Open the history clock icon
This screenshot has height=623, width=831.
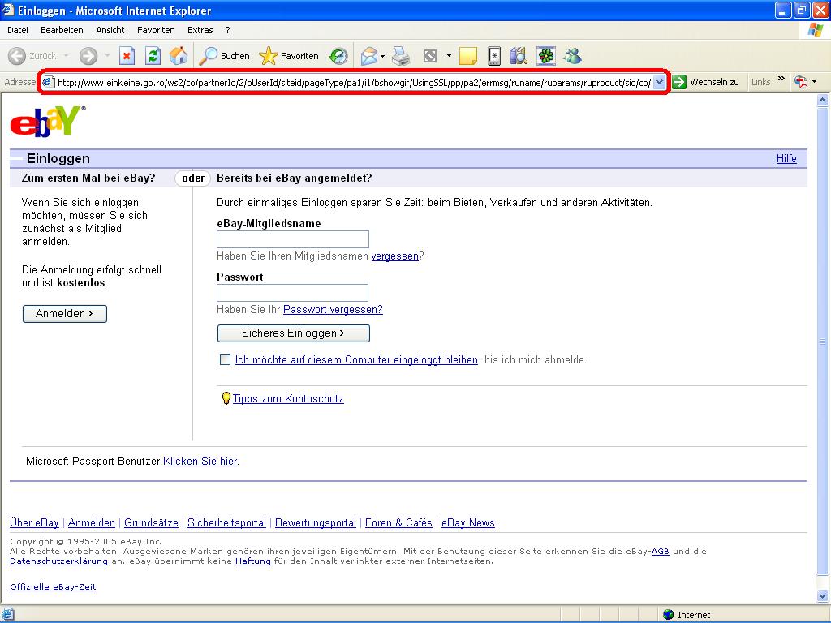tap(338, 56)
